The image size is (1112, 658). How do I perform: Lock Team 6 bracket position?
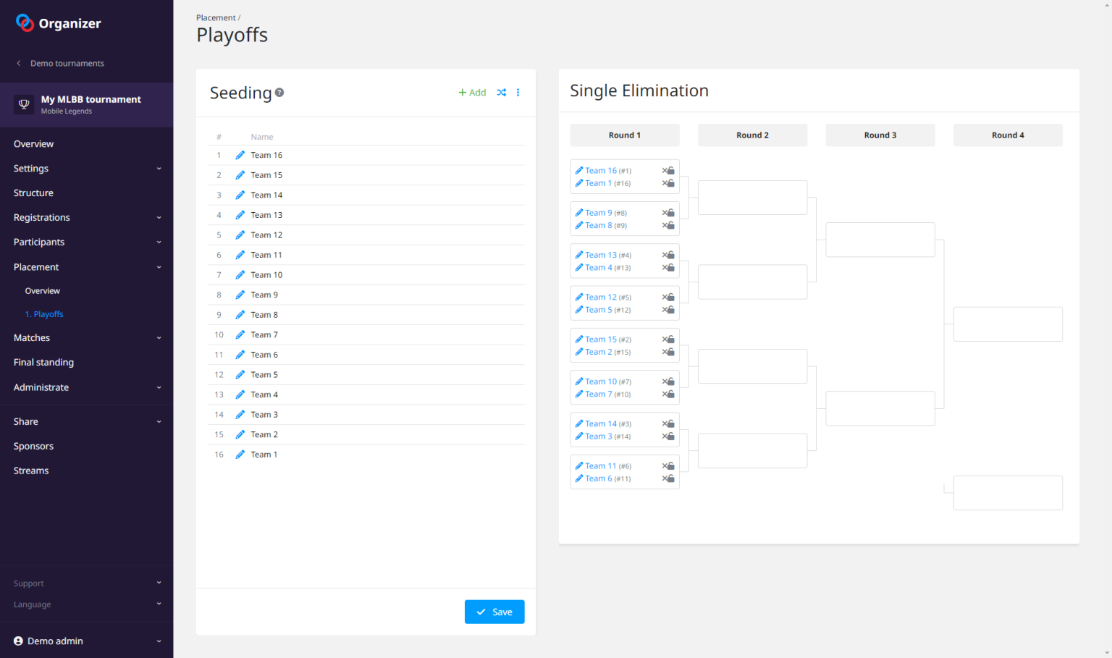pyautogui.click(x=671, y=479)
